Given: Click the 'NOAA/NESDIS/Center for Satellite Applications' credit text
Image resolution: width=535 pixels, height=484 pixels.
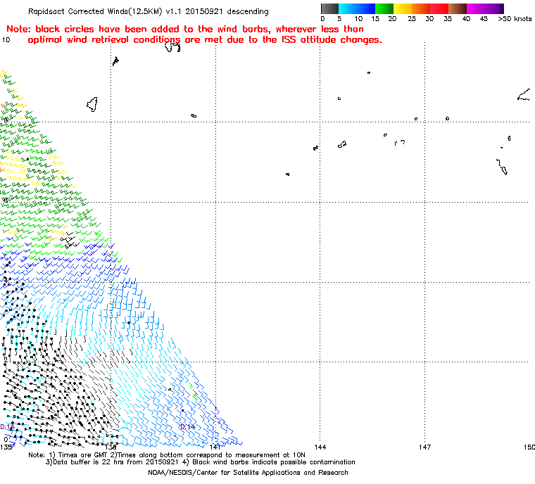Looking at the screenshot, I should [x=248, y=473].
